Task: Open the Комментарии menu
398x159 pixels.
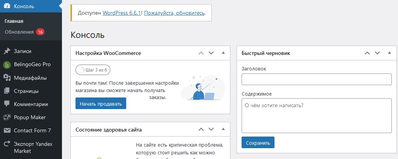Action: 31,104
